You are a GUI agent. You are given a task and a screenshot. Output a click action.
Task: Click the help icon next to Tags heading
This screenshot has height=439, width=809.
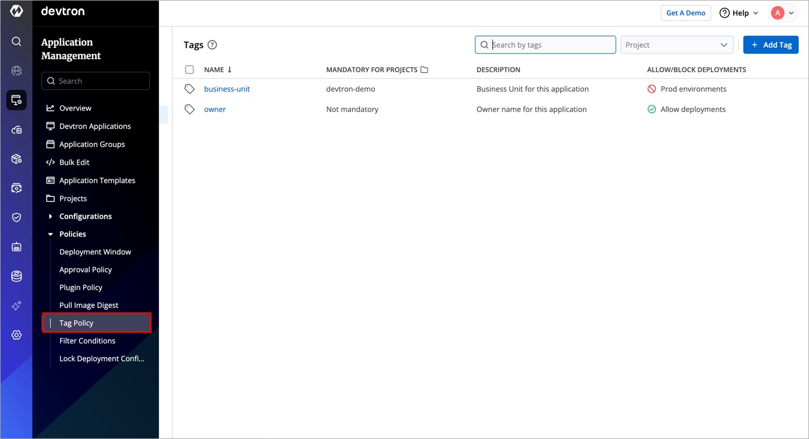pyautogui.click(x=212, y=45)
